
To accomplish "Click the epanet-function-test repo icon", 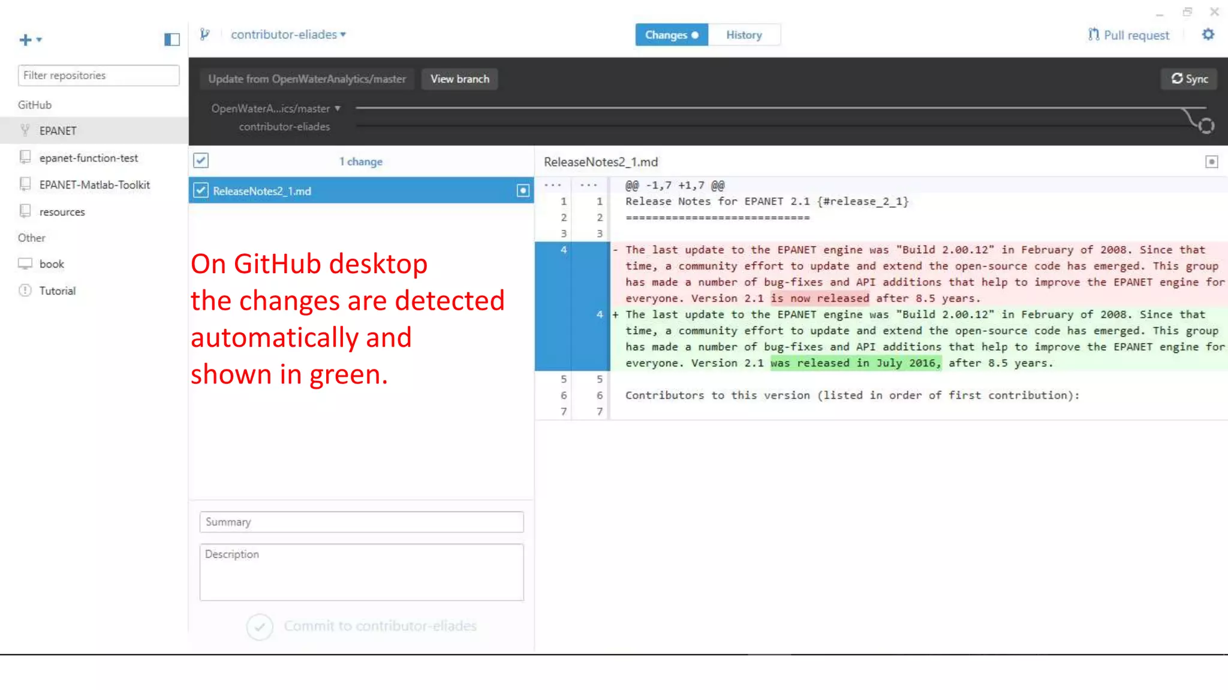I will 25,157.
